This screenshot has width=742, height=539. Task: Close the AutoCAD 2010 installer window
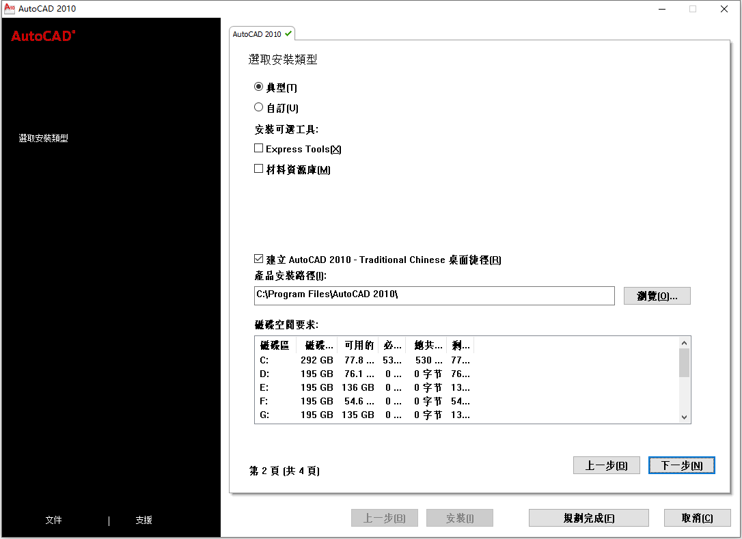pyautogui.click(x=724, y=8)
